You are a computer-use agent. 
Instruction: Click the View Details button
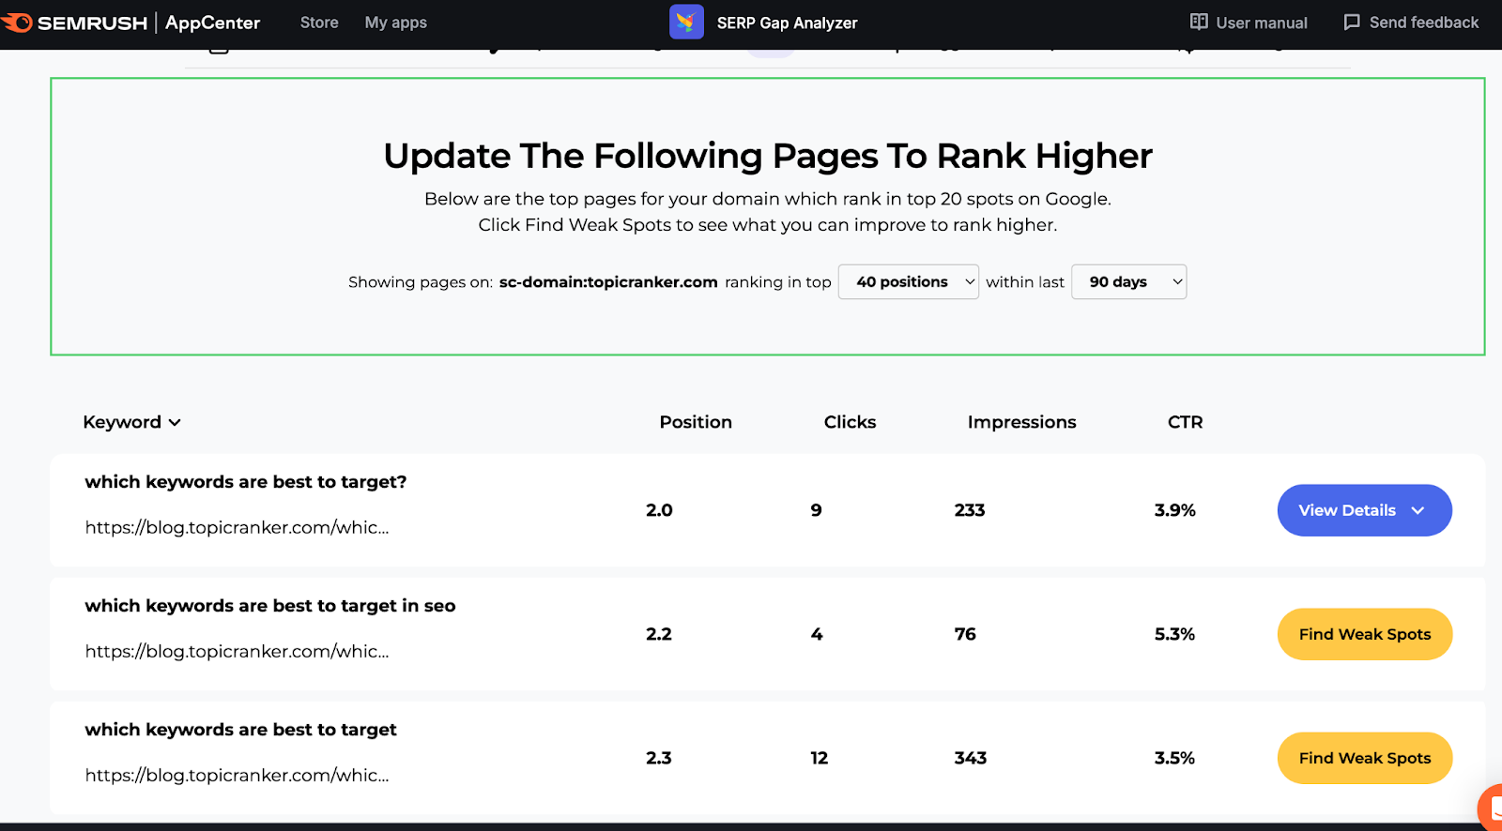tap(1364, 510)
